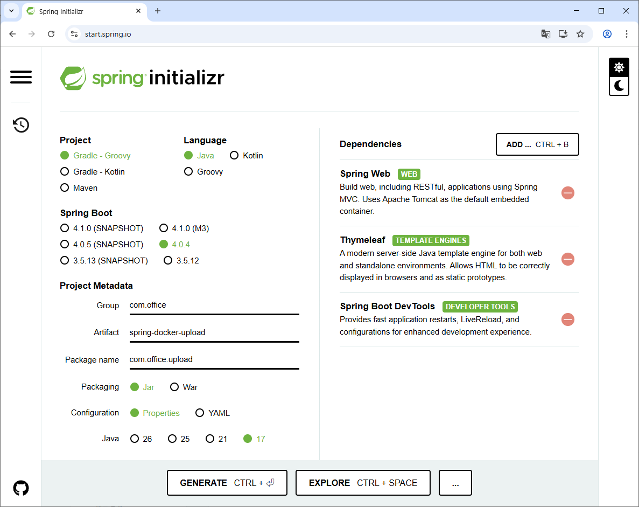Select Gradle - Kotlin project type

tap(93, 172)
